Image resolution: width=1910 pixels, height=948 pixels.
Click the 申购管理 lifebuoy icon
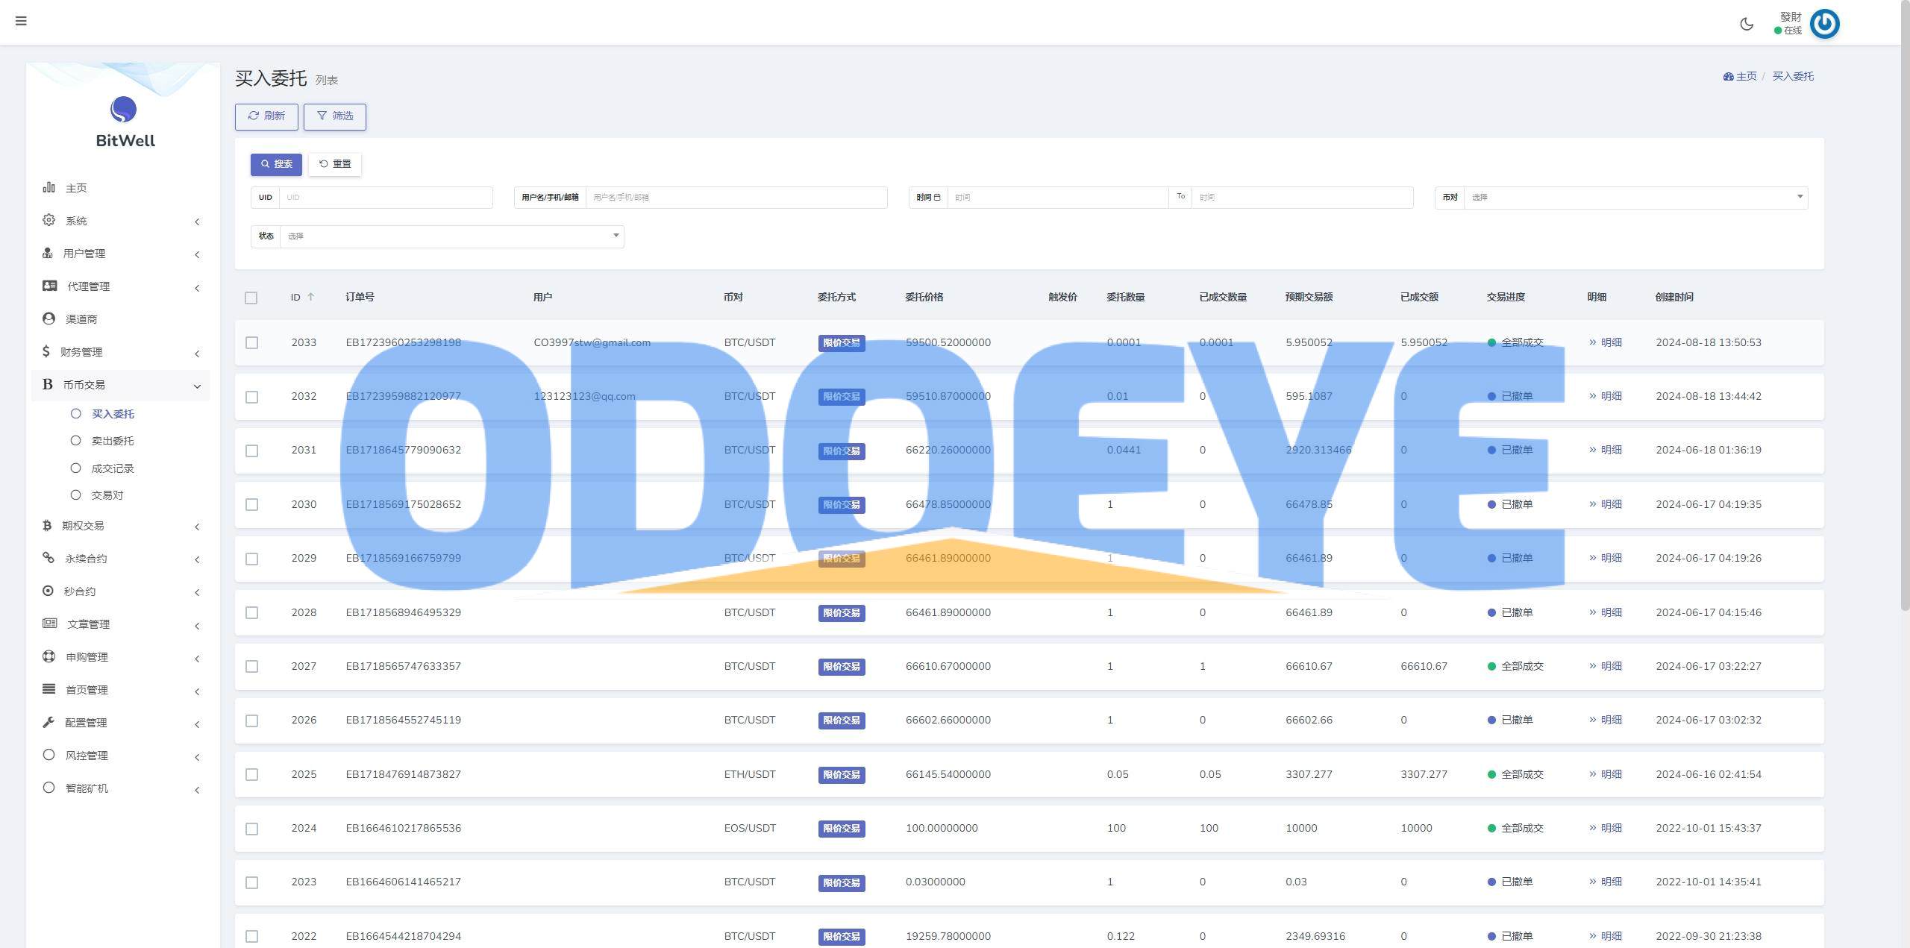pos(48,656)
